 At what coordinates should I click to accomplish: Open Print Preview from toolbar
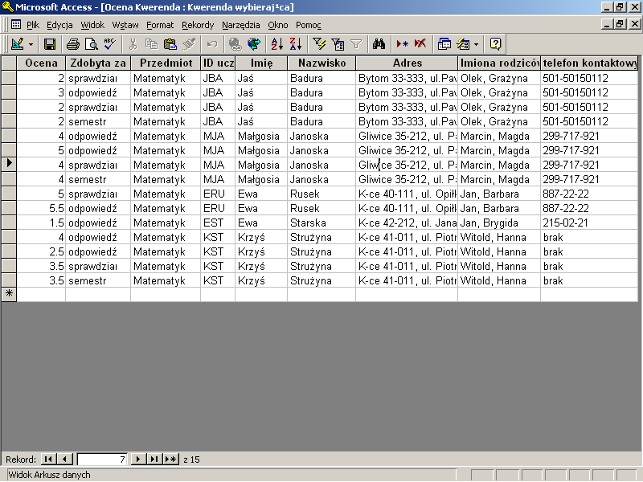point(91,44)
